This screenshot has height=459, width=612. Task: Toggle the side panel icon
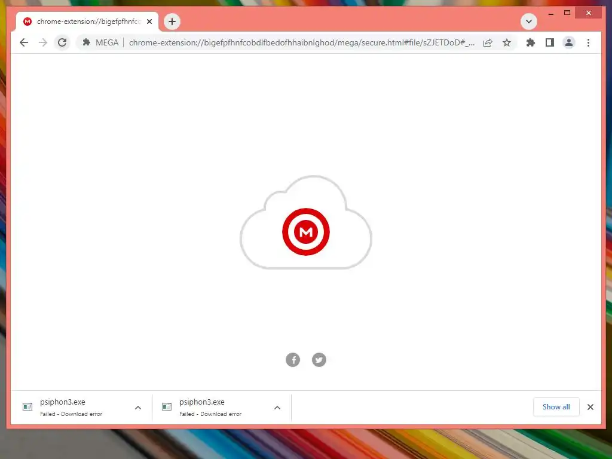coord(550,42)
